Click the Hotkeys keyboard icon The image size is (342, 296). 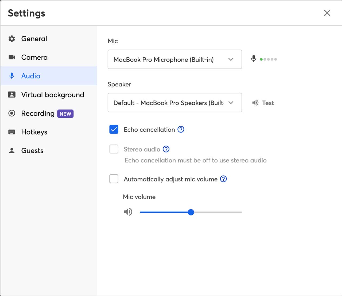click(12, 132)
